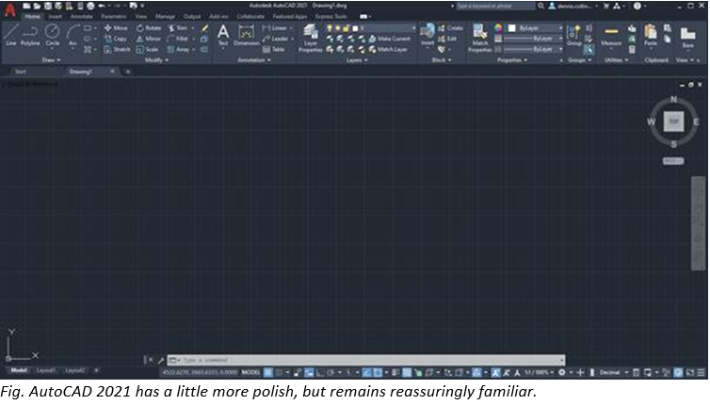Screen dimensions: 710x405
Task: Expand the Draw panel
Action: [x=51, y=59]
